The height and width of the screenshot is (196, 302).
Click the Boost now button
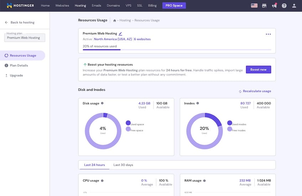[x=258, y=69]
